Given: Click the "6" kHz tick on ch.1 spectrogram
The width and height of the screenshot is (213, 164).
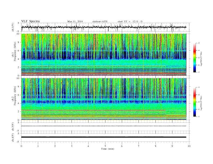Looking at the screenshot, I should [19, 51].
